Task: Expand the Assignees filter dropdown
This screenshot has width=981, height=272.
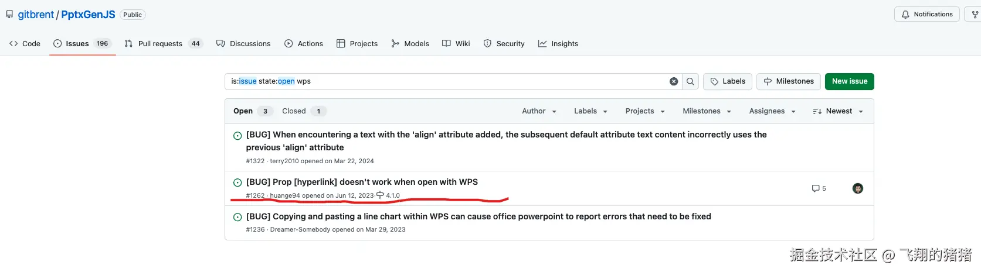Action: tap(772, 111)
